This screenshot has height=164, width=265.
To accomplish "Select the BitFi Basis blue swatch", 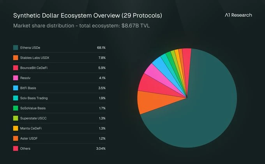I will tap(16, 88).
